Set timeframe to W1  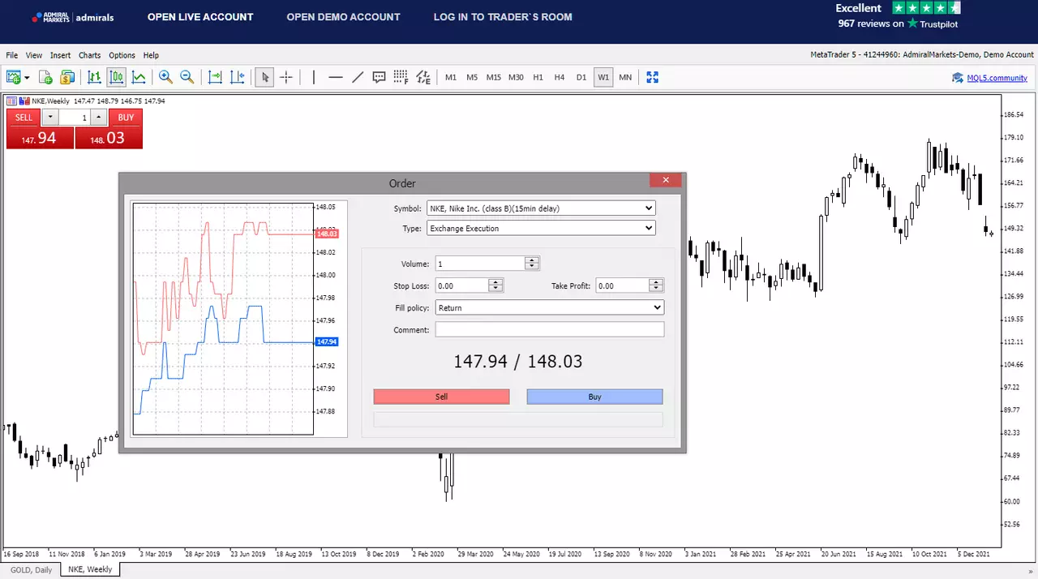point(603,78)
